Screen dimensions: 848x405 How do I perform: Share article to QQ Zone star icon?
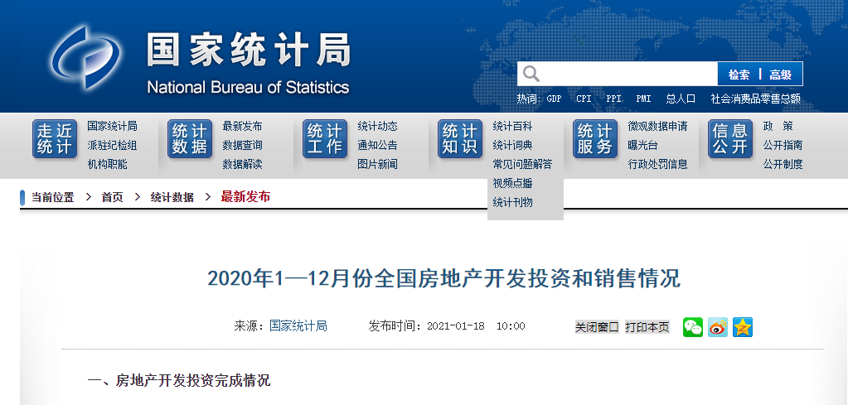(743, 326)
